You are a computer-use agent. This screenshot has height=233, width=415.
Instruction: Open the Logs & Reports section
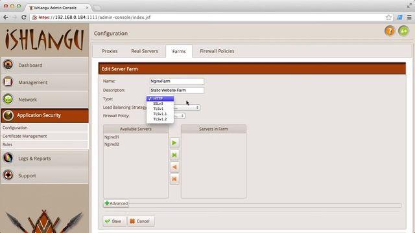[45, 159]
